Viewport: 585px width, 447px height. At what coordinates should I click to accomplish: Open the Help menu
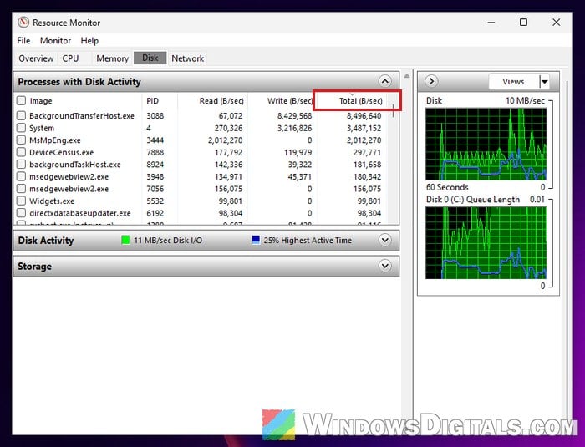(89, 40)
